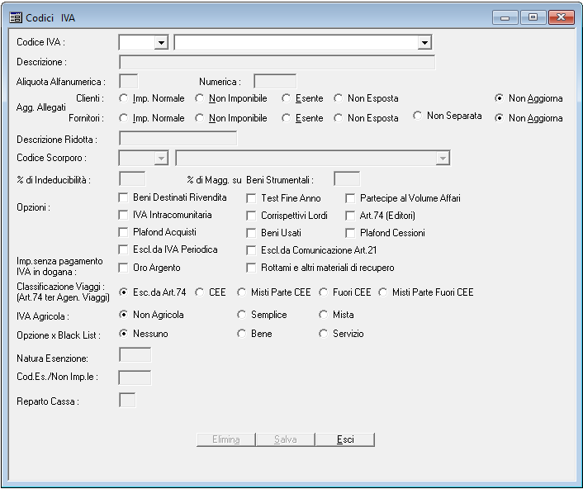This screenshot has width=583, height=489.
Task: Select Esc.da Art.74 viaggi classification
Action: pyautogui.click(x=123, y=292)
